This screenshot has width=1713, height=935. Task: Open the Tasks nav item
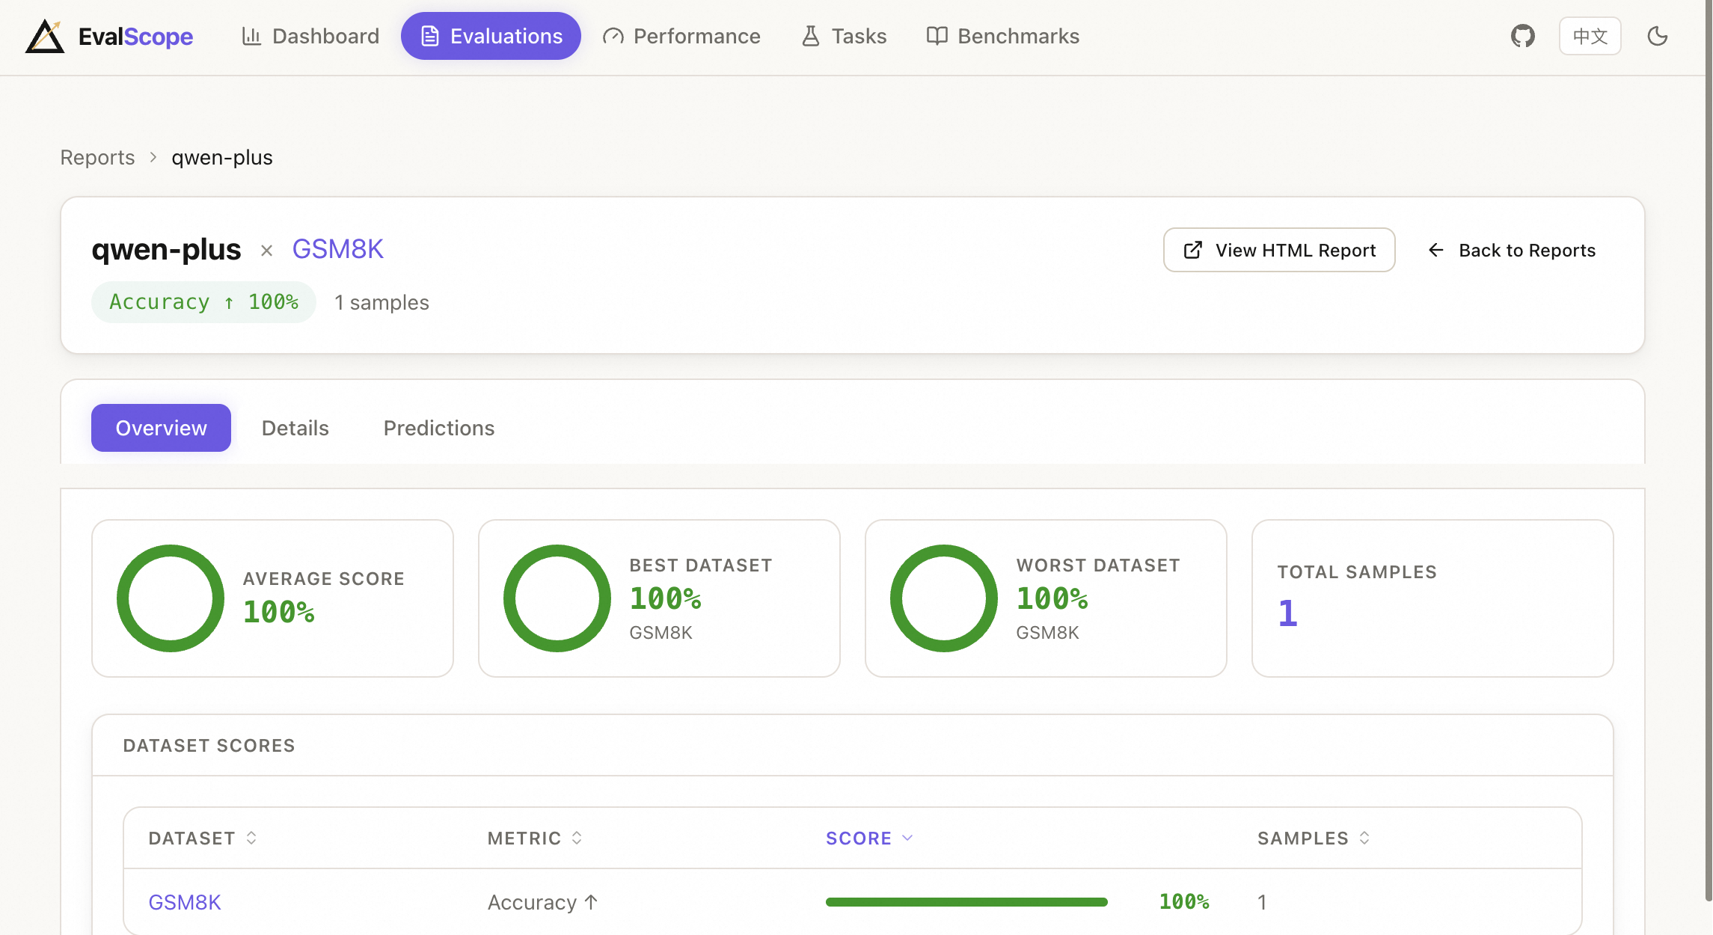coord(844,36)
